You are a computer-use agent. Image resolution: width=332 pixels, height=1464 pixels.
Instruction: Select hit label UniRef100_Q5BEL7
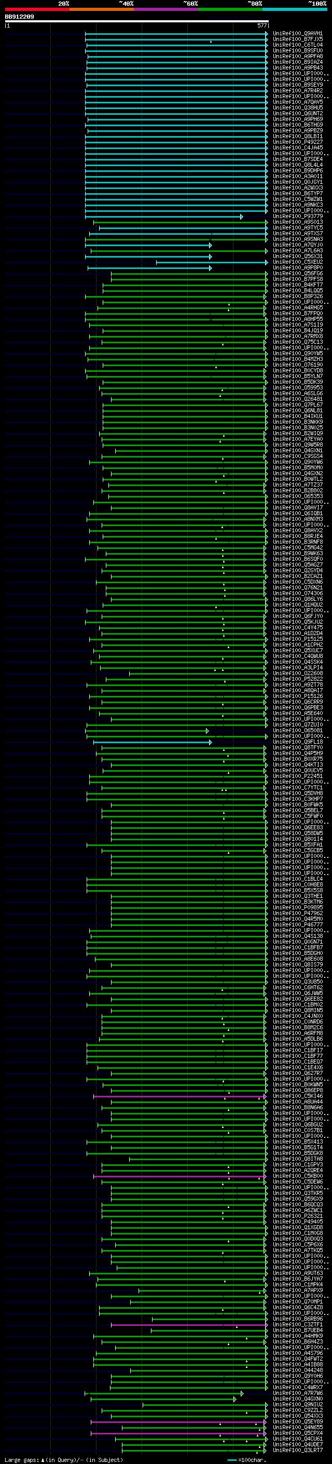tap(298, 811)
